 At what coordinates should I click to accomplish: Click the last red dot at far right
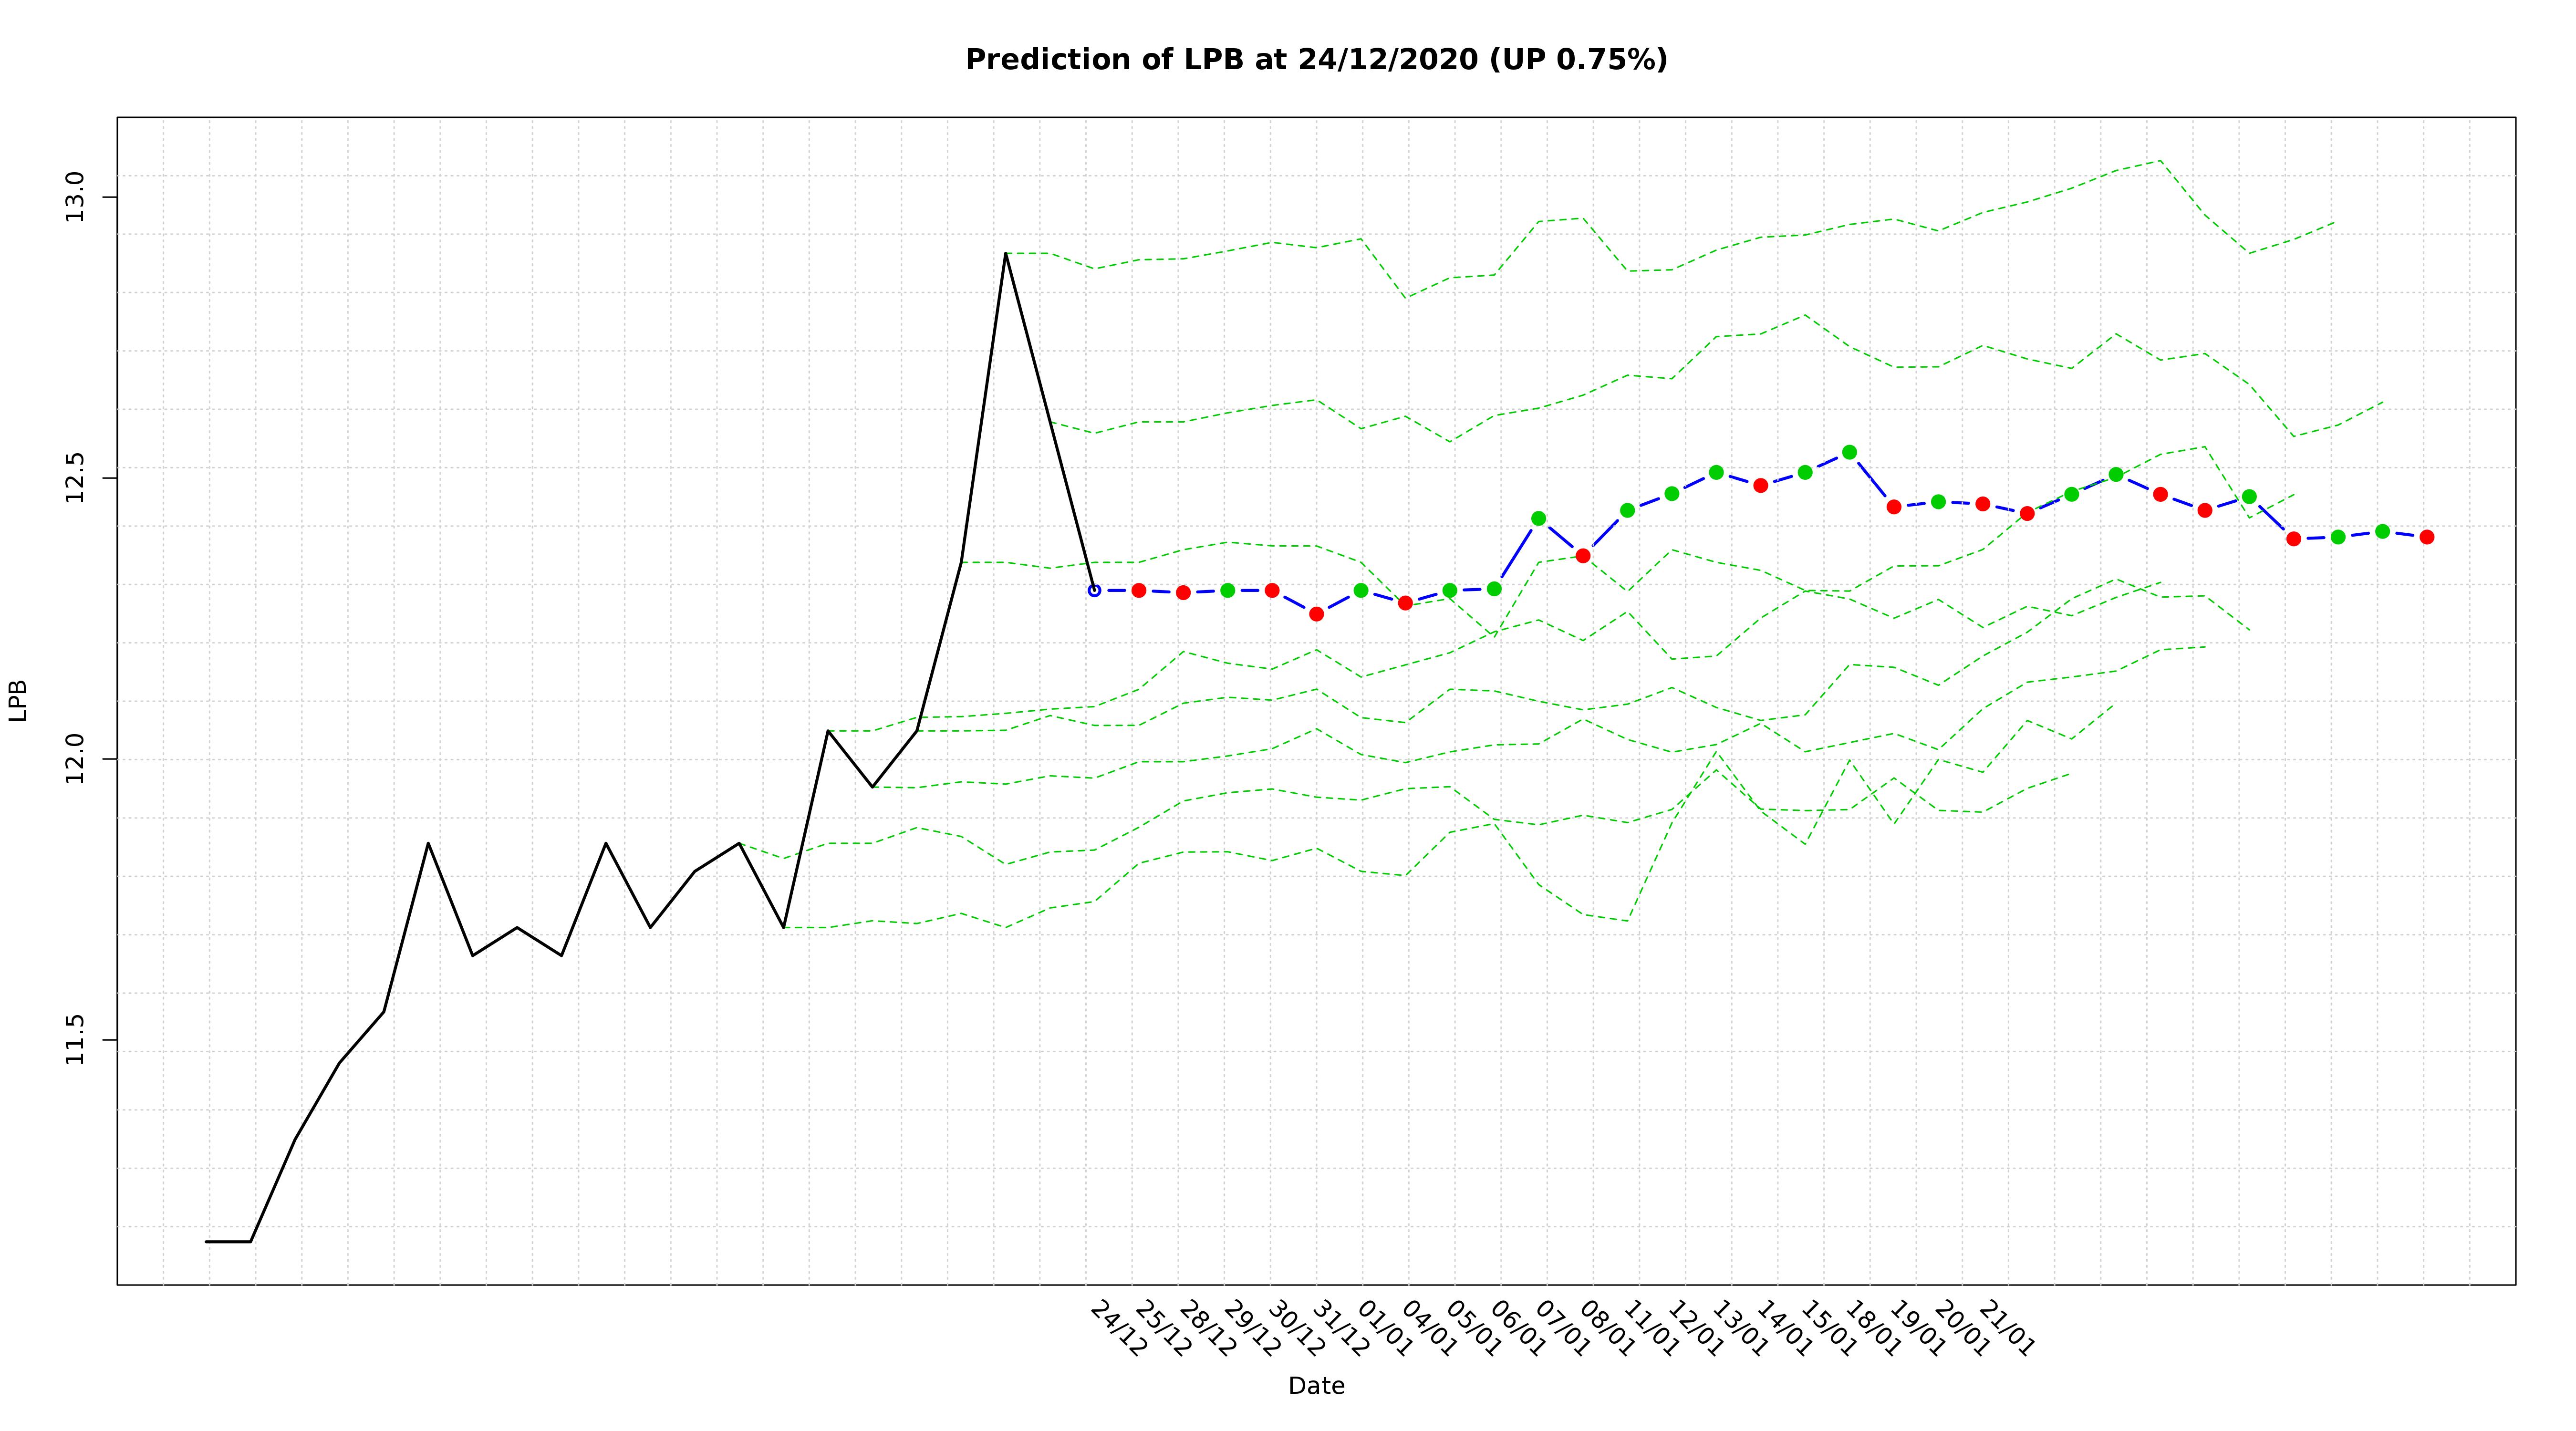[2426, 537]
